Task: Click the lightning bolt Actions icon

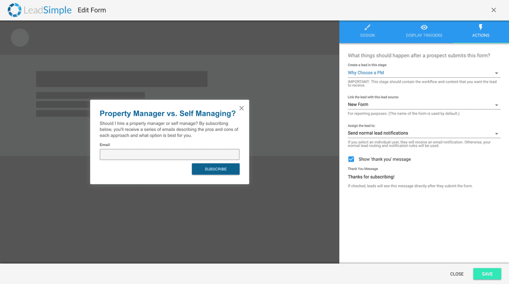Action: point(481,27)
